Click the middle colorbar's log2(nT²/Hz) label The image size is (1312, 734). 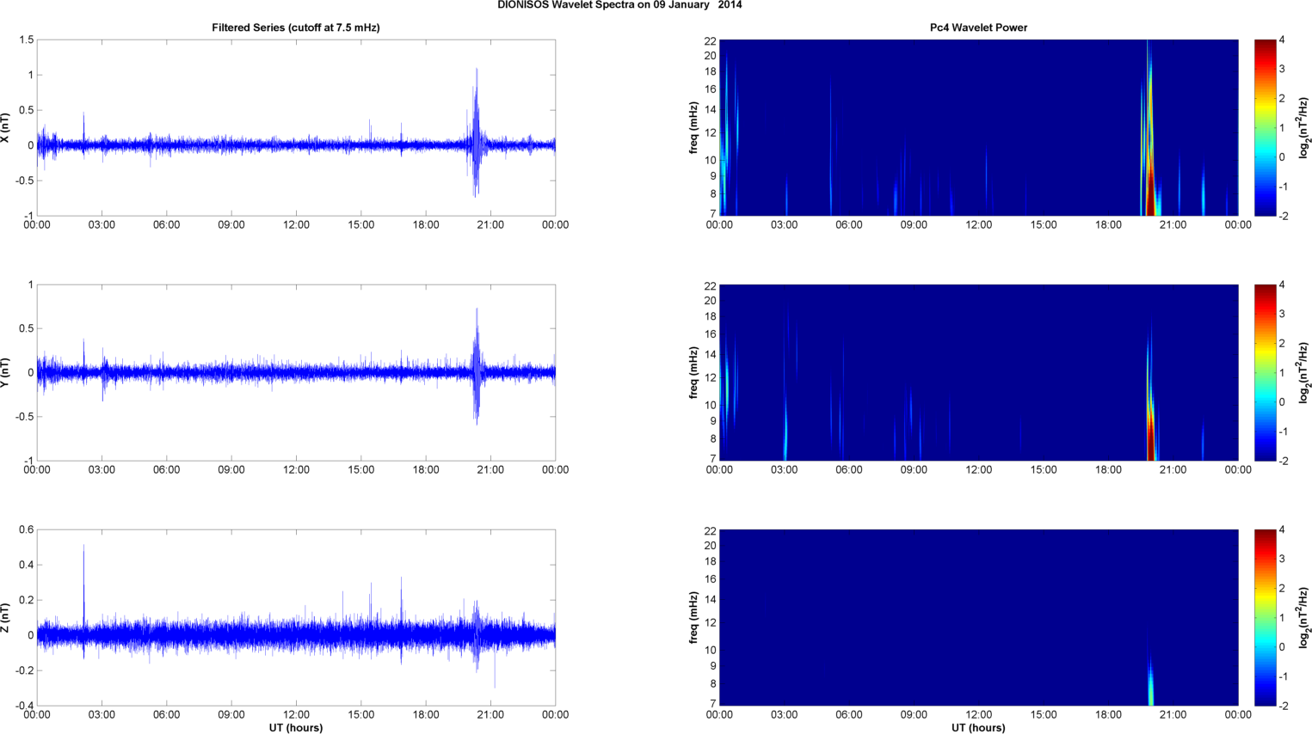coord(1304,373)
